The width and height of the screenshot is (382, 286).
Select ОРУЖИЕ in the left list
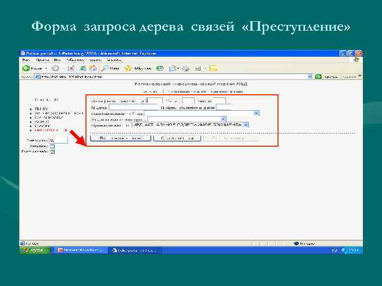(x=43, y=126)
